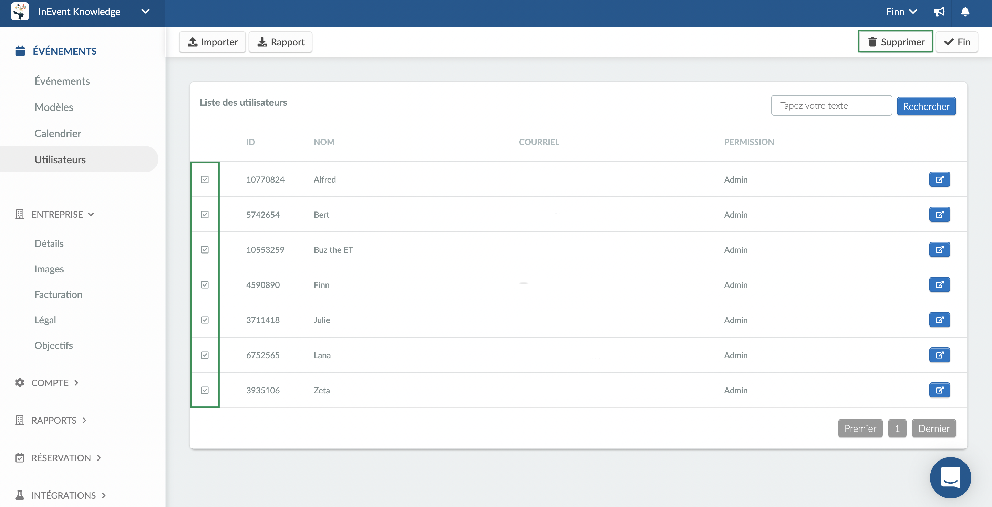Click user ID 3935106

[x=263, y=390]
